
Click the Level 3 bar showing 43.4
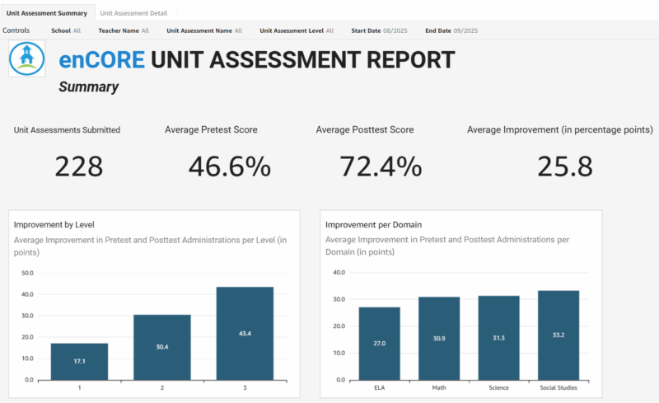(x=245, y=334)
